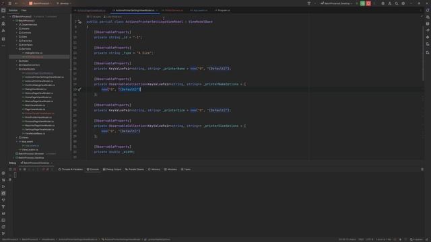Click the red stop debugging button
431x242 pixels.
pyautogui.click(x=368, y=3)
